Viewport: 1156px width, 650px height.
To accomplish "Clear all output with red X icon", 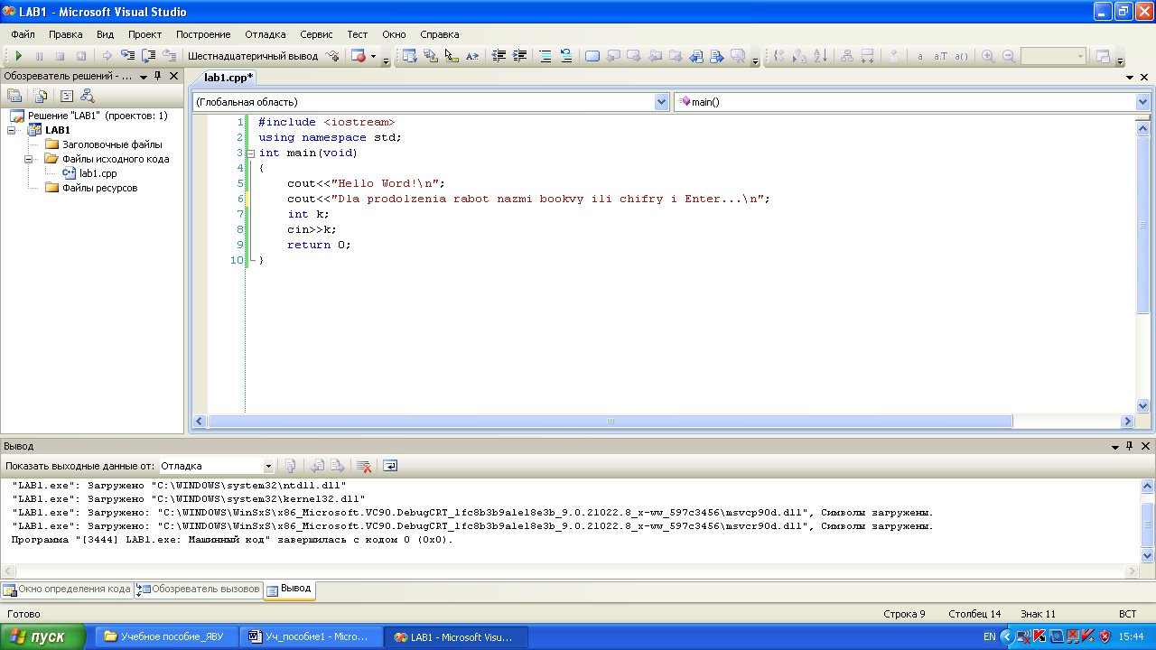I will pyautogui.click(x=364, y=466).
